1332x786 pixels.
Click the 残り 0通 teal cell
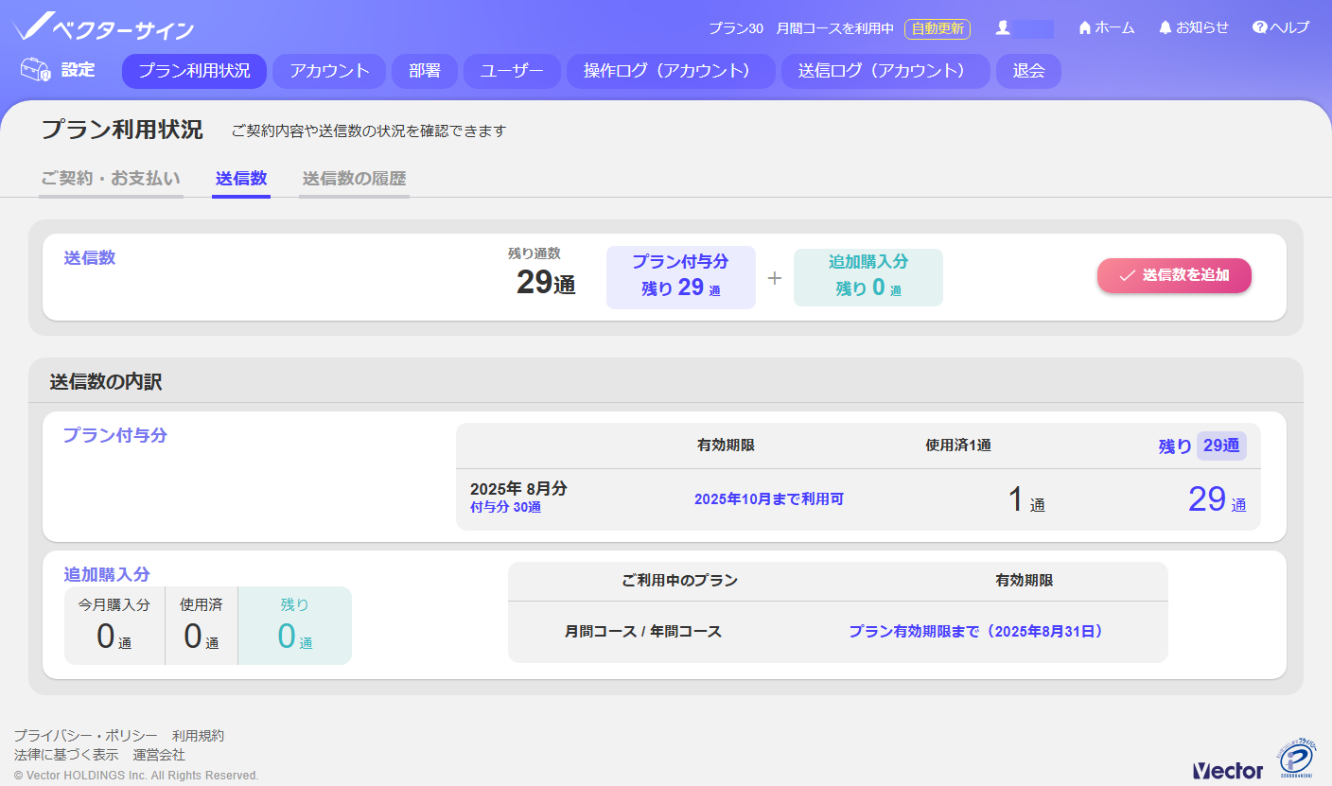[295, 625]
